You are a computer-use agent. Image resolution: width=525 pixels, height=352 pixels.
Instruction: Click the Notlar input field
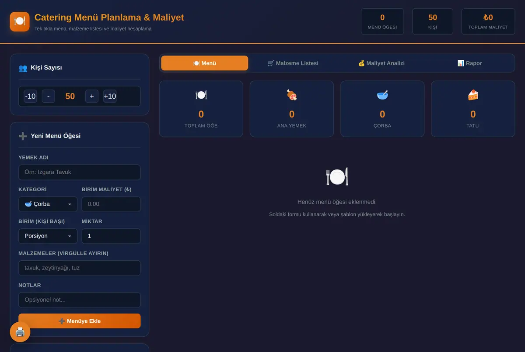[x=80, y=300]
